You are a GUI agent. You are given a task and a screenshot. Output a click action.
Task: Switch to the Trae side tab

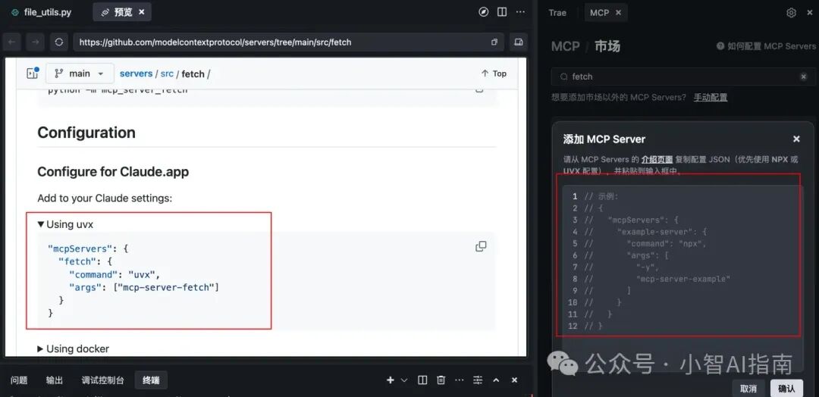[x=557, y=13]
